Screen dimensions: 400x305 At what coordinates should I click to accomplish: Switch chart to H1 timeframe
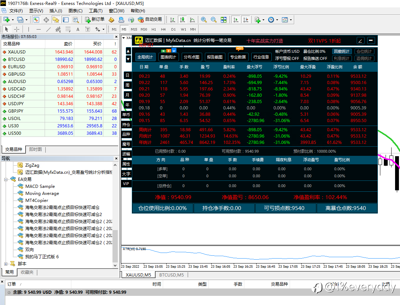[x=154, y=29]
